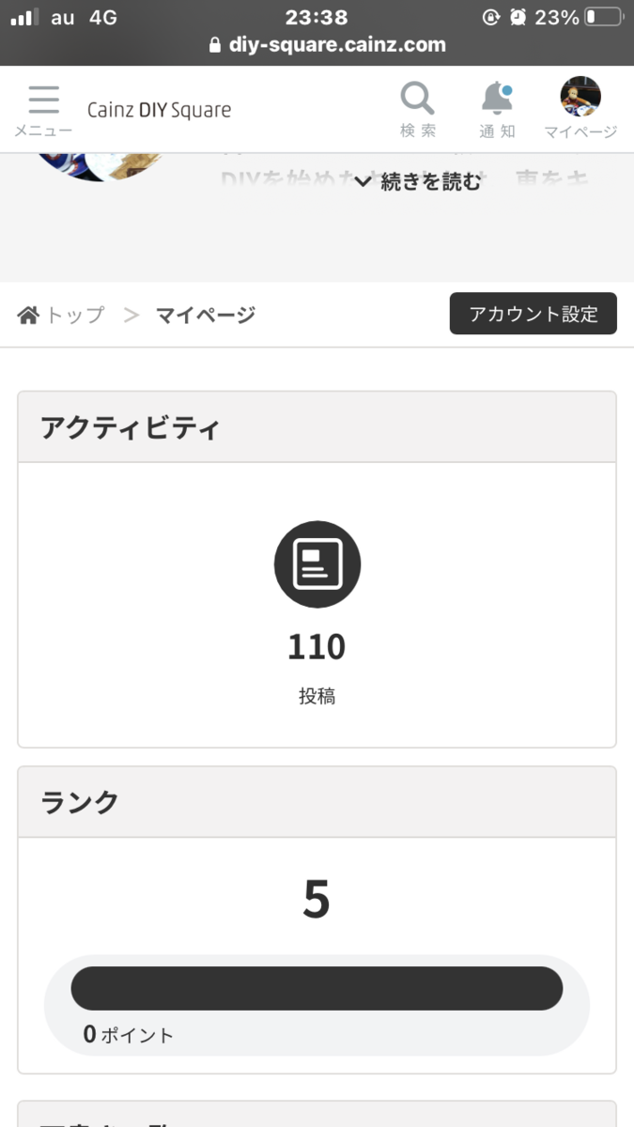Click the rank points progress bar
Image resolution: width=634 pixels, height=1127 pixels.
tap(317, 988)
